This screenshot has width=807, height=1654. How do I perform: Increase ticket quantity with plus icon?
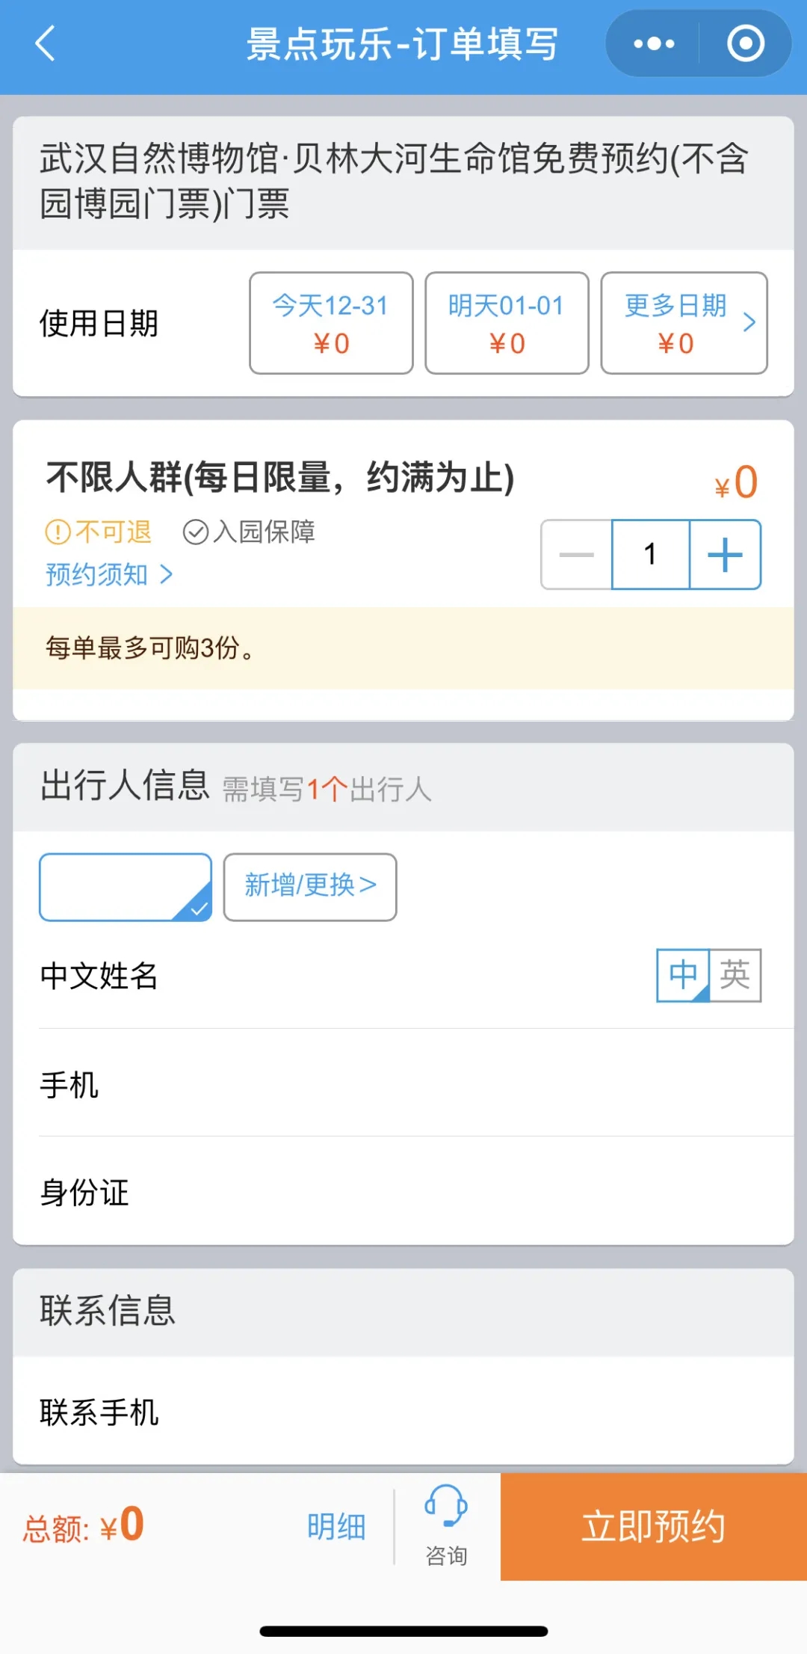[725, 555]
